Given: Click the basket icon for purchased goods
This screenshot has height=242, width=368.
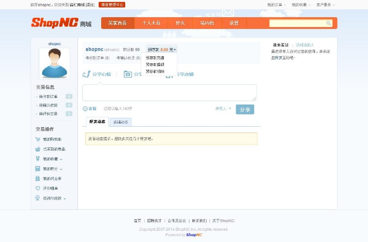Looking at the screenshot, I should pyautogui.click(x=38, y=149).
